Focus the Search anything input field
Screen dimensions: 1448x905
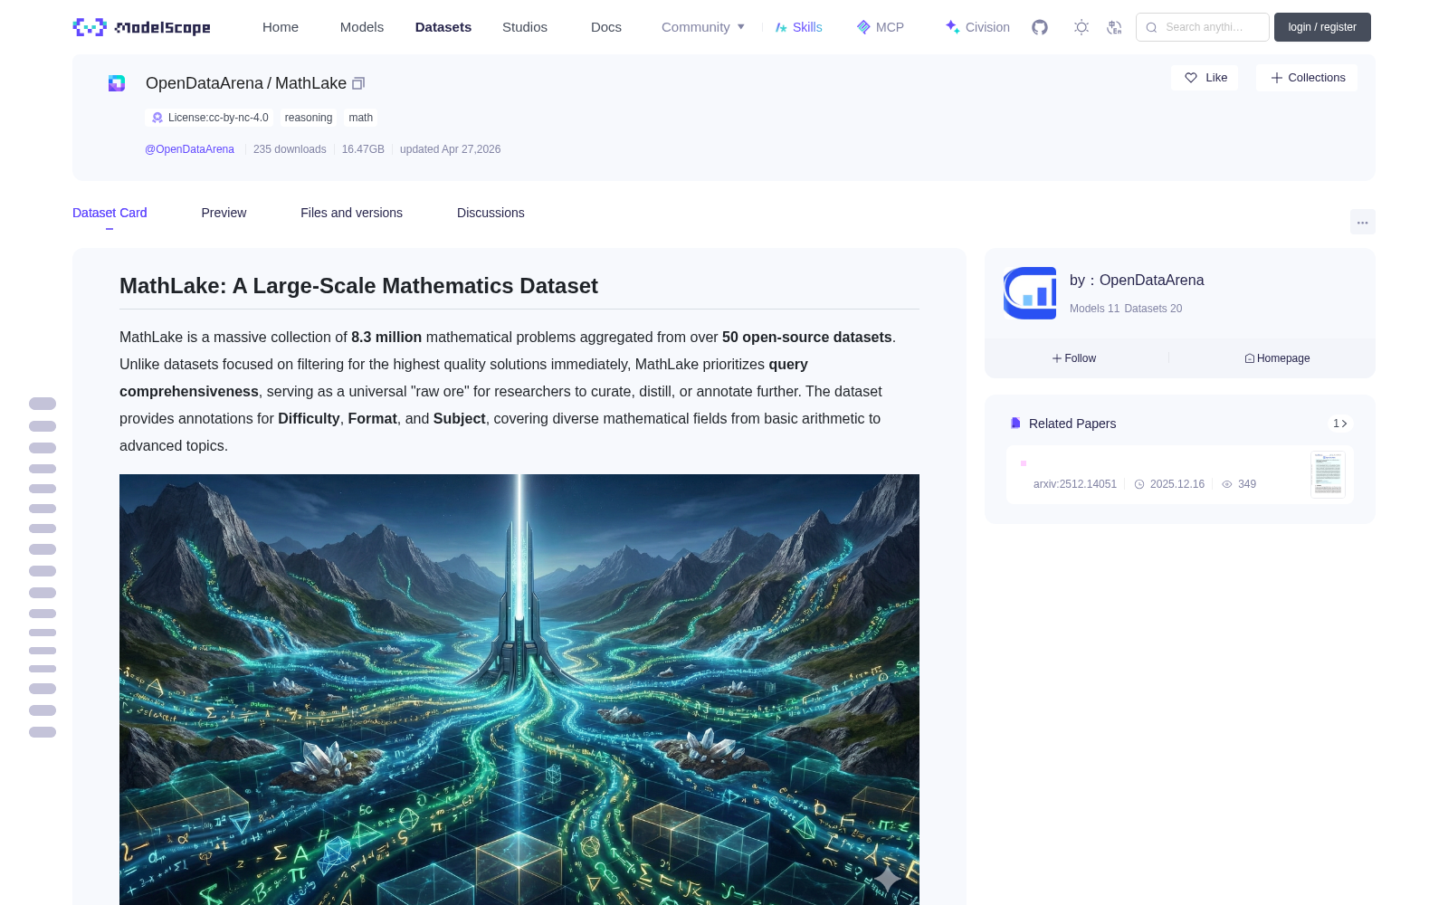[x=1203, y=27]
